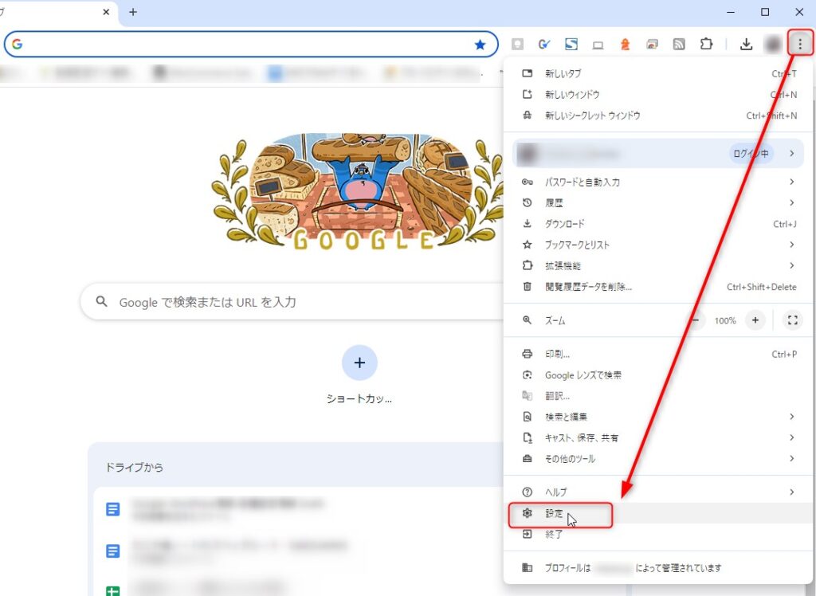Open ダウンロード menu item

(659, 224)
